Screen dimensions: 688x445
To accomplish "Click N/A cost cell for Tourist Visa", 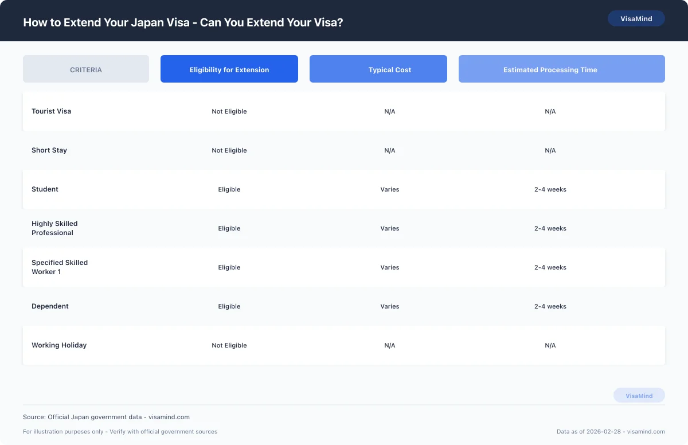I will (x=389, y=111).
